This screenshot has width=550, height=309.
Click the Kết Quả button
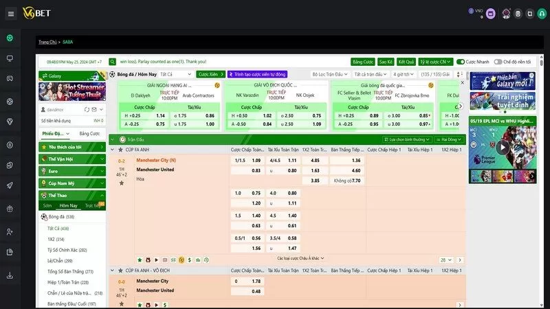[x=406, y=62]
